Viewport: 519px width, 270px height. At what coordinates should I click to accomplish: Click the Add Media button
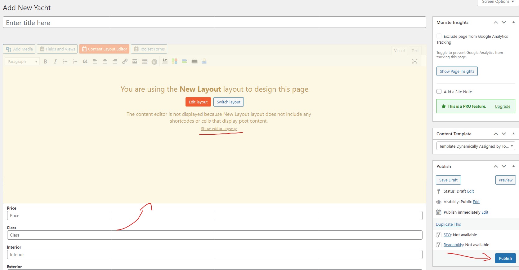(x=19, y=49)
